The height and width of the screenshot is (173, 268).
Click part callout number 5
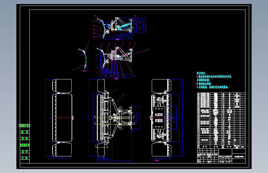pos(109,43)
